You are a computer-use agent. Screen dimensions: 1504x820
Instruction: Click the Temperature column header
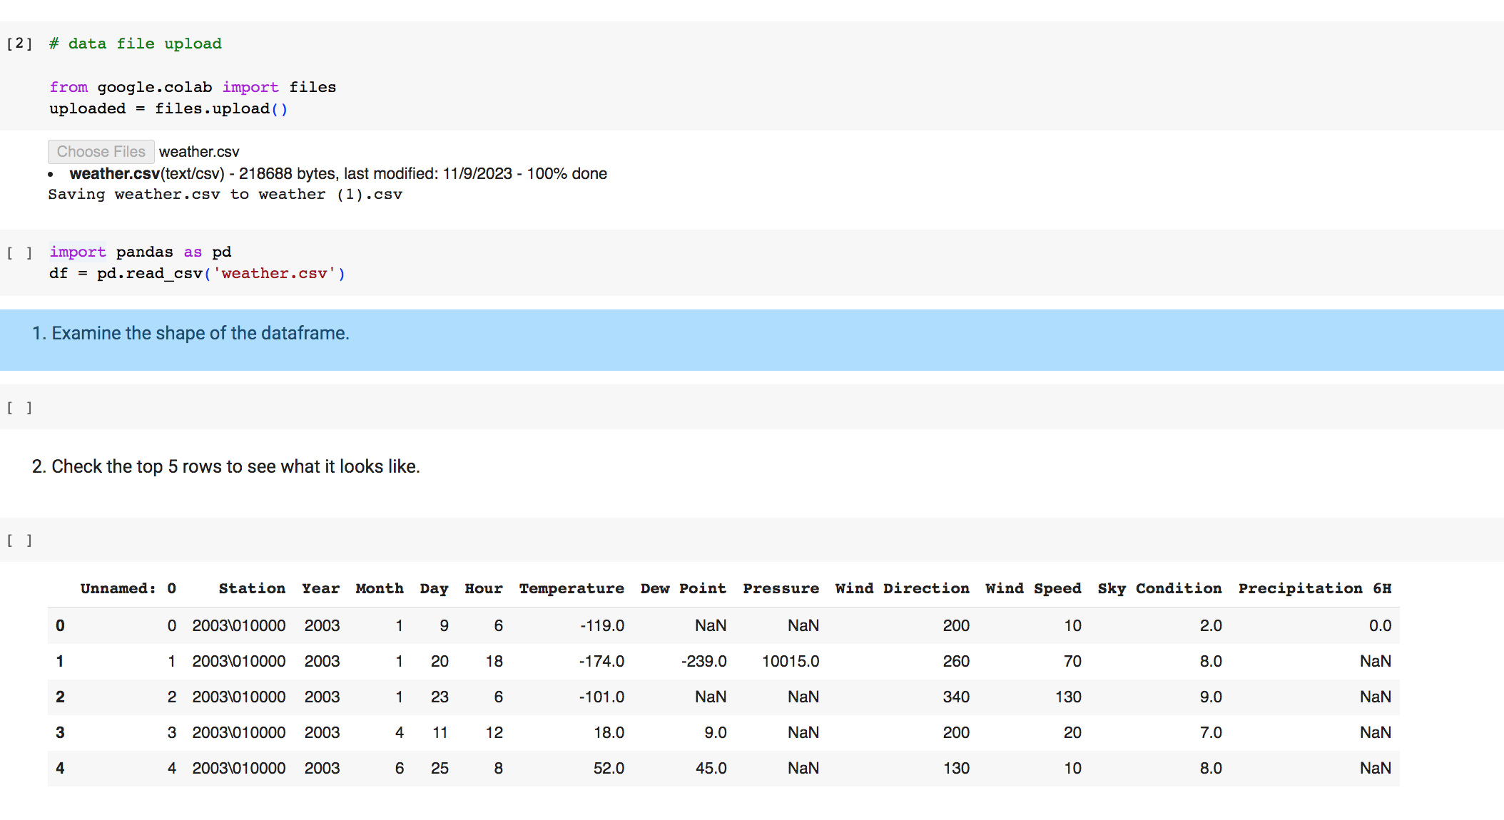571,589
